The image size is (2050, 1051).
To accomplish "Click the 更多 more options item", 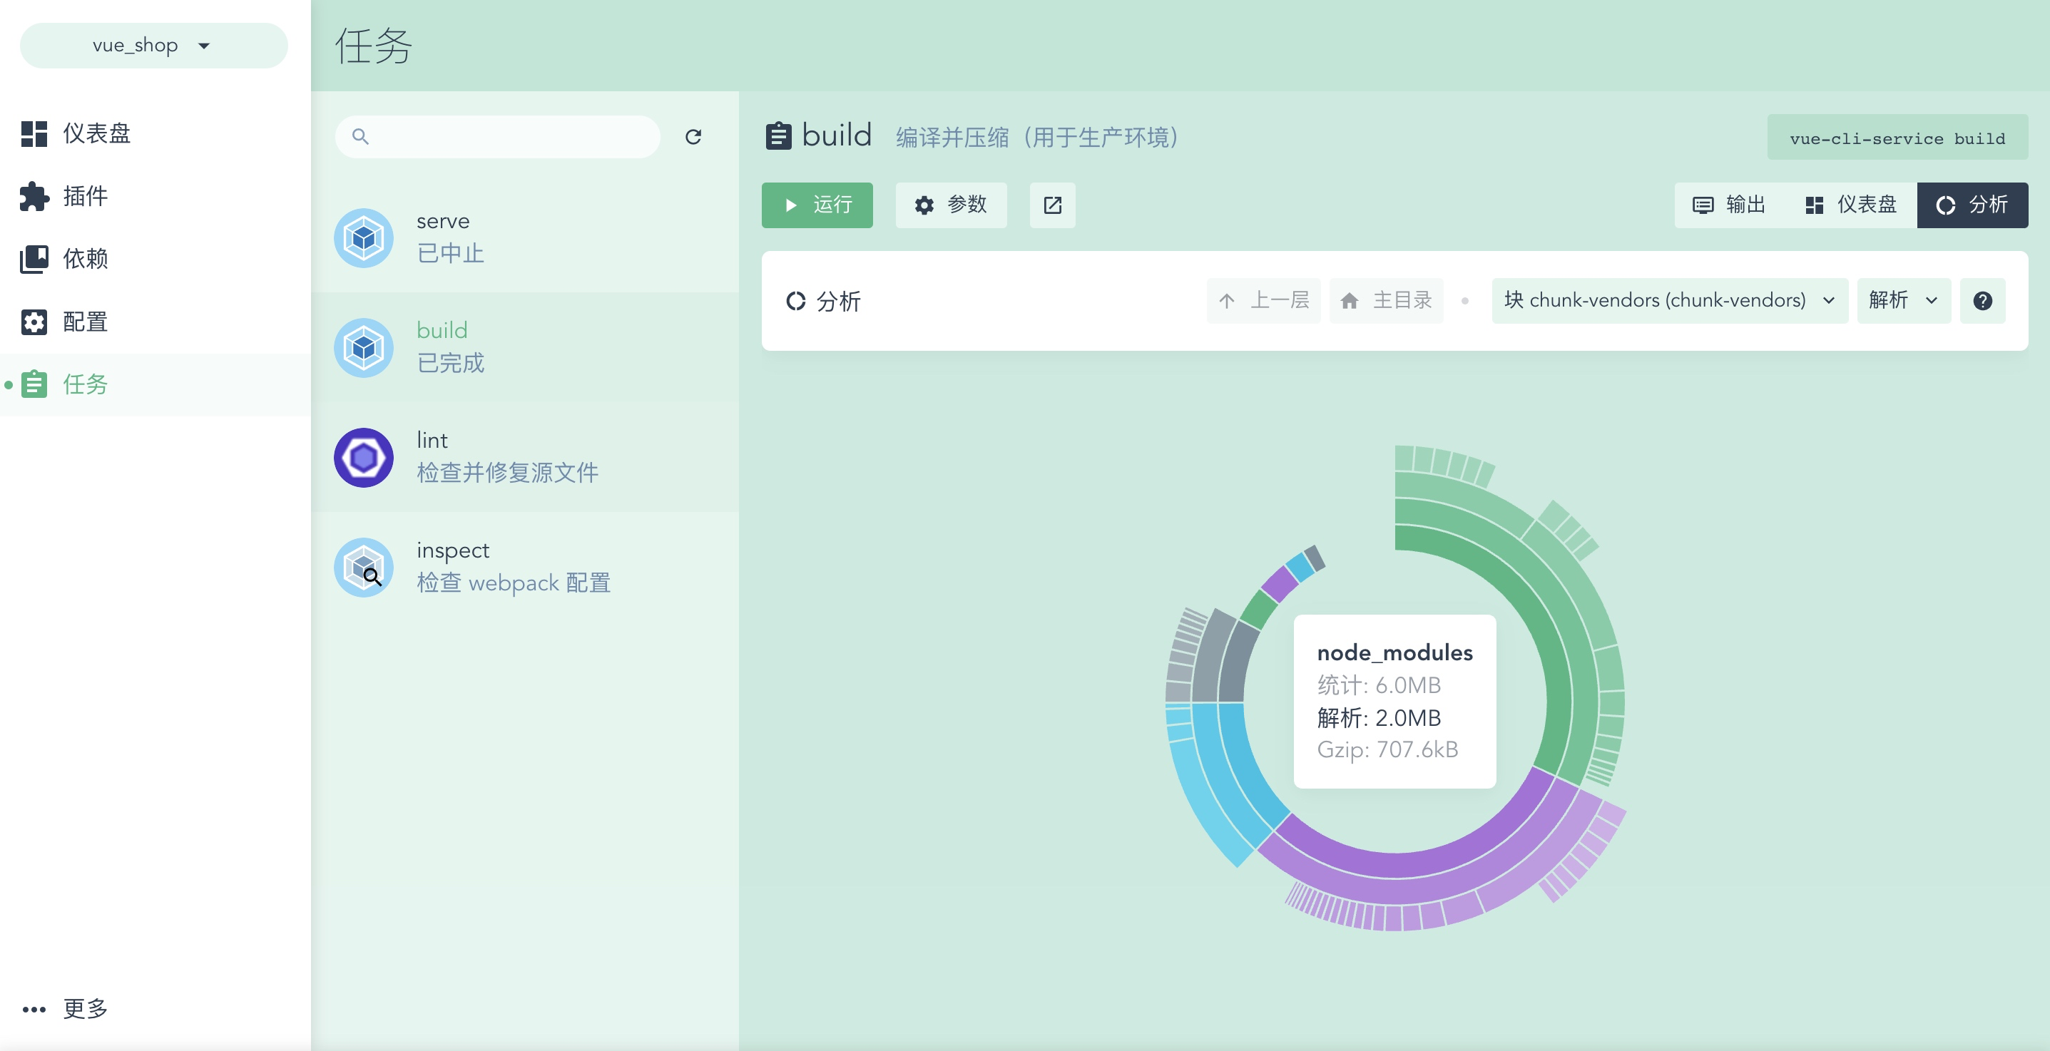I will point(155,1008).
